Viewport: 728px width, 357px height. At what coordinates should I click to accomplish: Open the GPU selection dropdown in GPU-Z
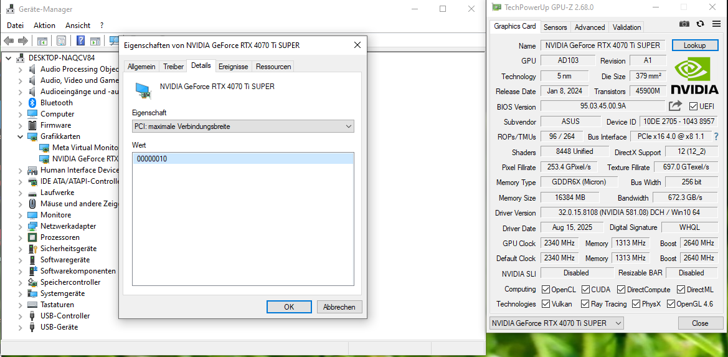click(557, 323)
